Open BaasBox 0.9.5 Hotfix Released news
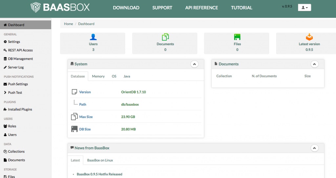 tap(99, 174)
